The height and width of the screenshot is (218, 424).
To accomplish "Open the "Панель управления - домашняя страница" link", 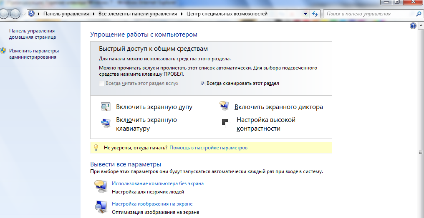I will (x=33, y=34).
